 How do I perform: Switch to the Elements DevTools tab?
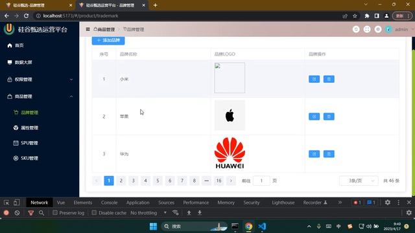point(83,203)
